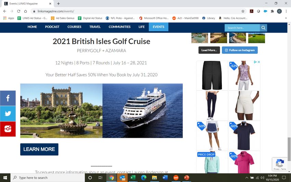Click Follow on Instagram button
Image resolution: width=291 pixels, height=182 pixels.
(240, 50)
